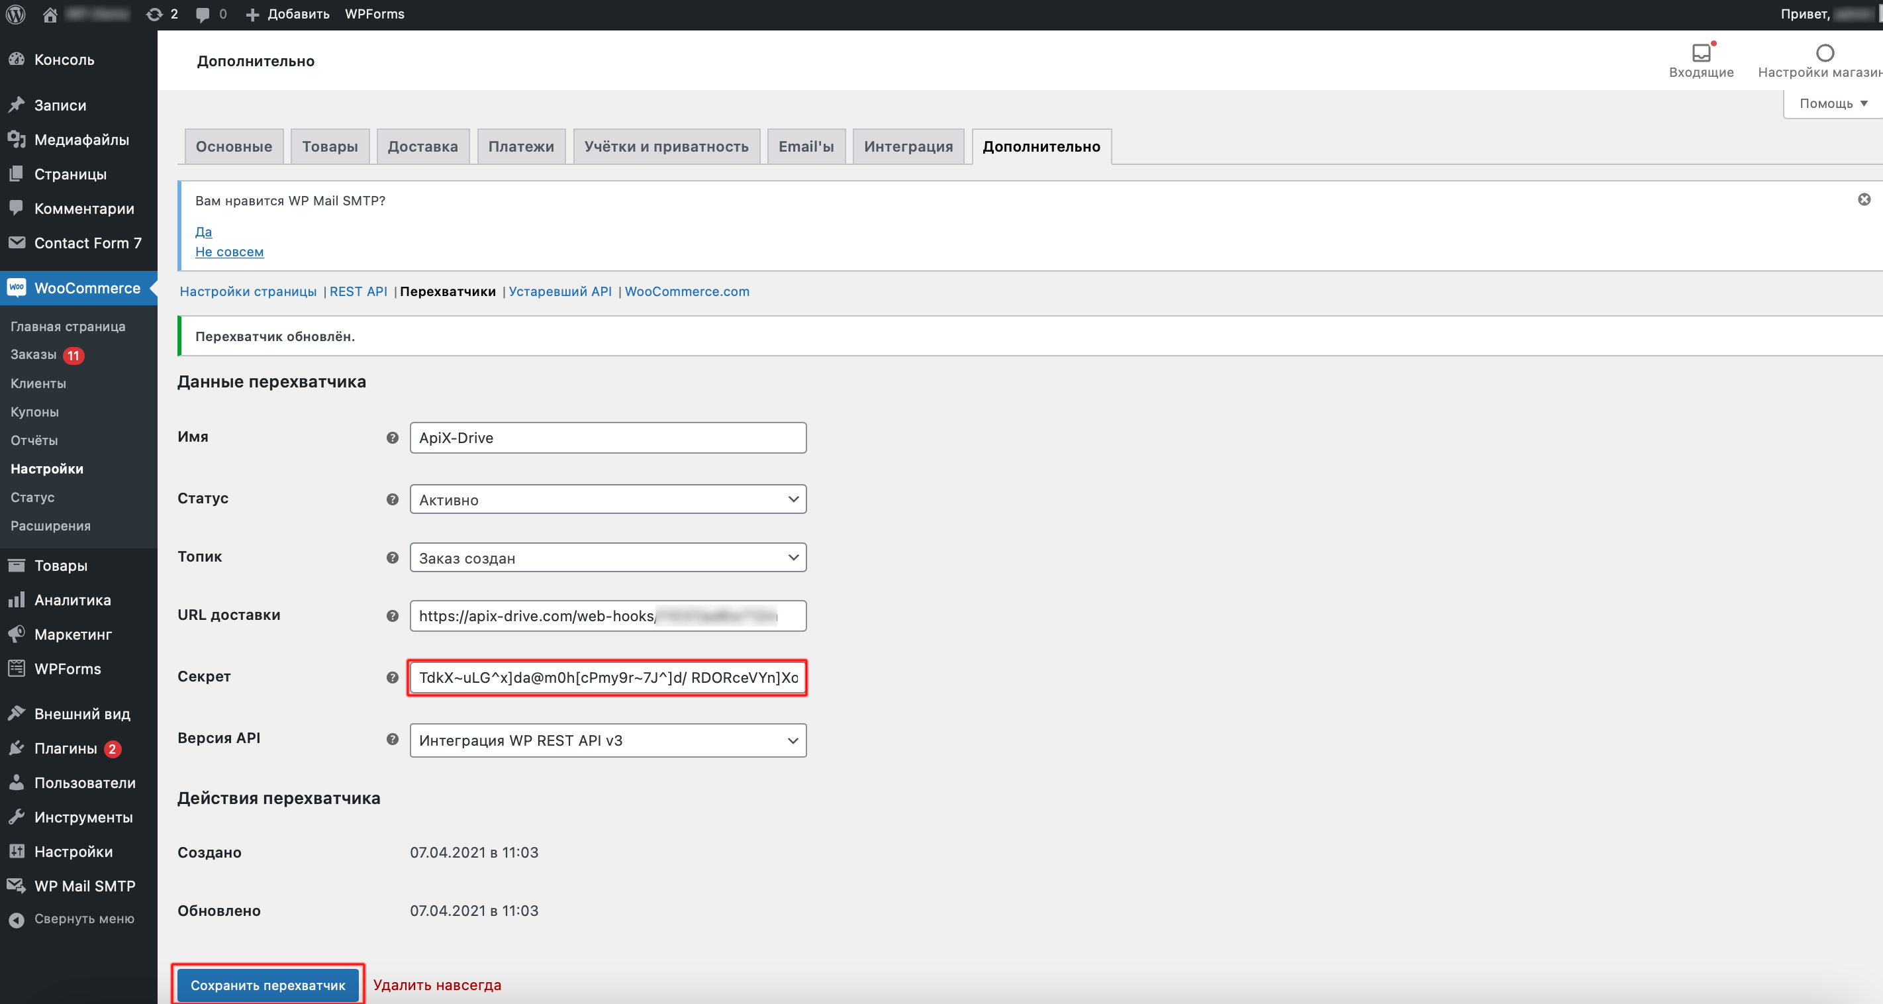Click Не совсем in the notice
1883x1004 pixels.
(x=230, y=252)
